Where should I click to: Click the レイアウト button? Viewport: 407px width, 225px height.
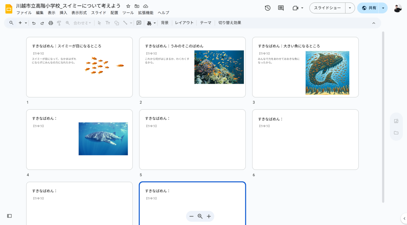tap(184, 23)
